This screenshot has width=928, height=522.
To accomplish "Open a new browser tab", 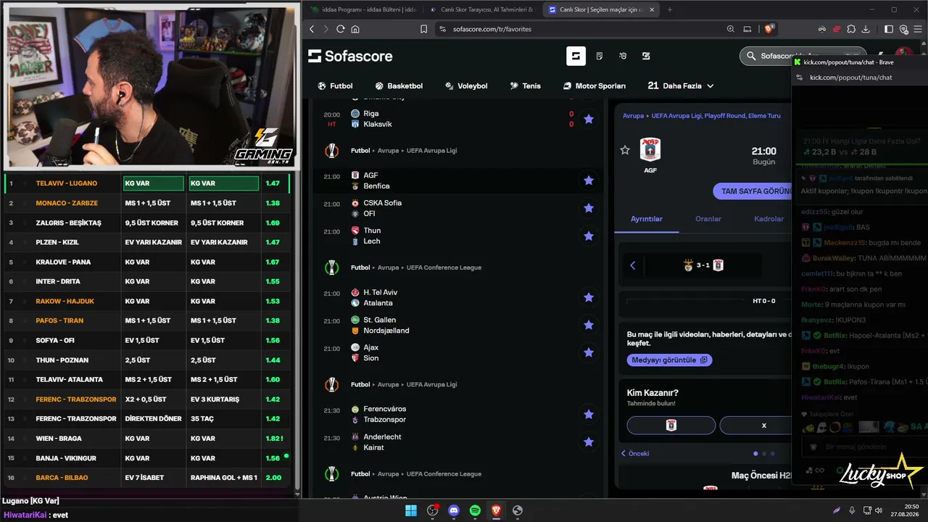I will 669,9.
